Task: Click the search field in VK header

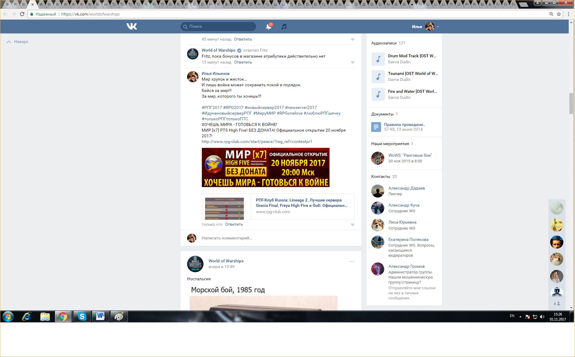Action: 218,27
